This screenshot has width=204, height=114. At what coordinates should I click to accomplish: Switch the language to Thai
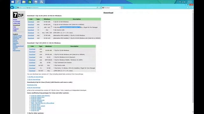coord(14,49)
